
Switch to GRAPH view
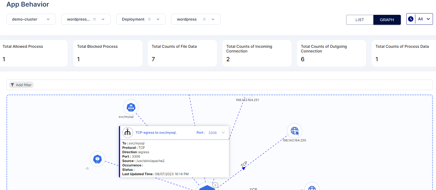coord(387,20)
